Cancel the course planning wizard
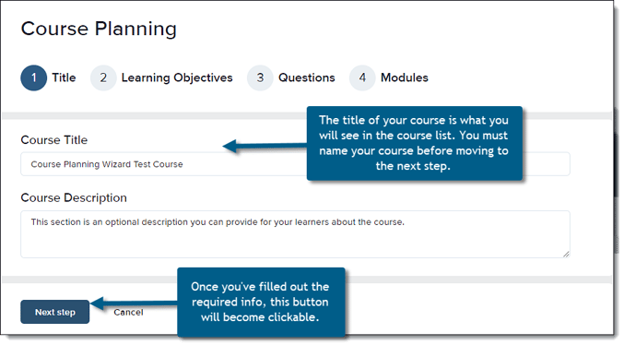Viewport: 624px width, 345px height. (x=128, y=313)
